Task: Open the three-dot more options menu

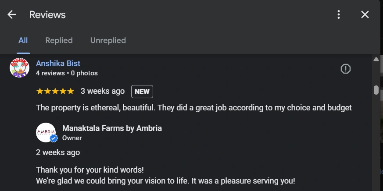Action: (338, 14)
